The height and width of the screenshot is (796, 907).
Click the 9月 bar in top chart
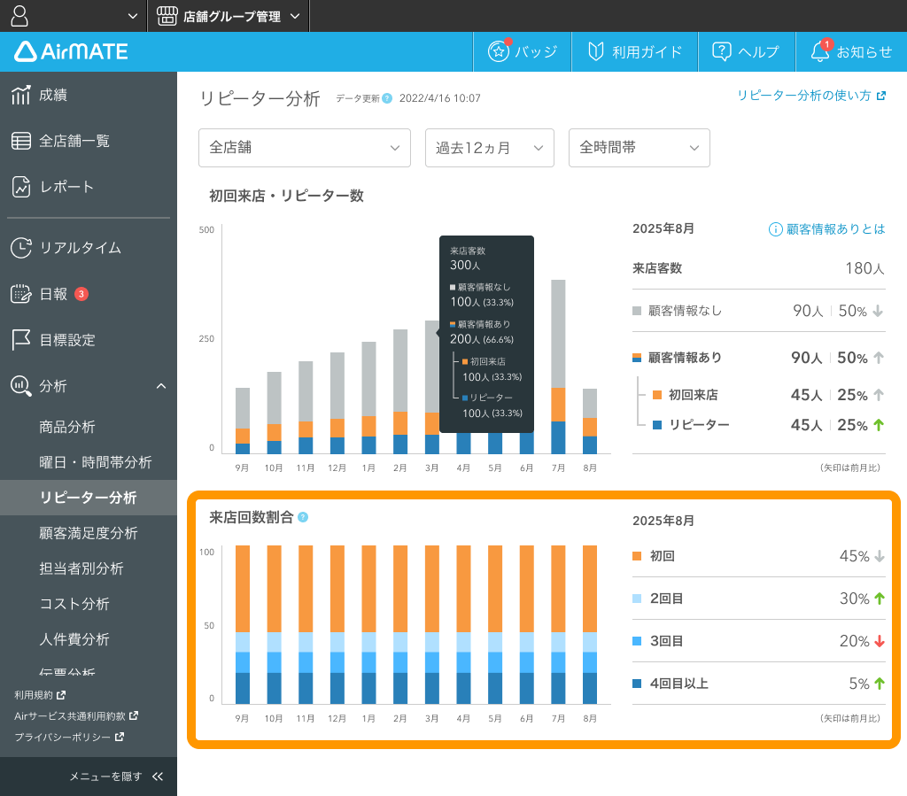click(x=243, y=421)
